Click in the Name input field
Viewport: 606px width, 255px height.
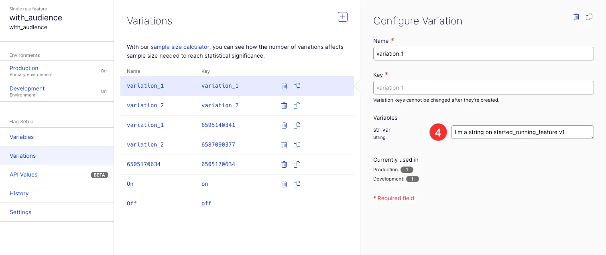pos(483,54)
